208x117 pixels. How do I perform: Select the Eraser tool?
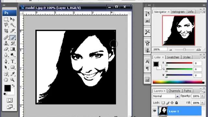(x=6, y=49)
